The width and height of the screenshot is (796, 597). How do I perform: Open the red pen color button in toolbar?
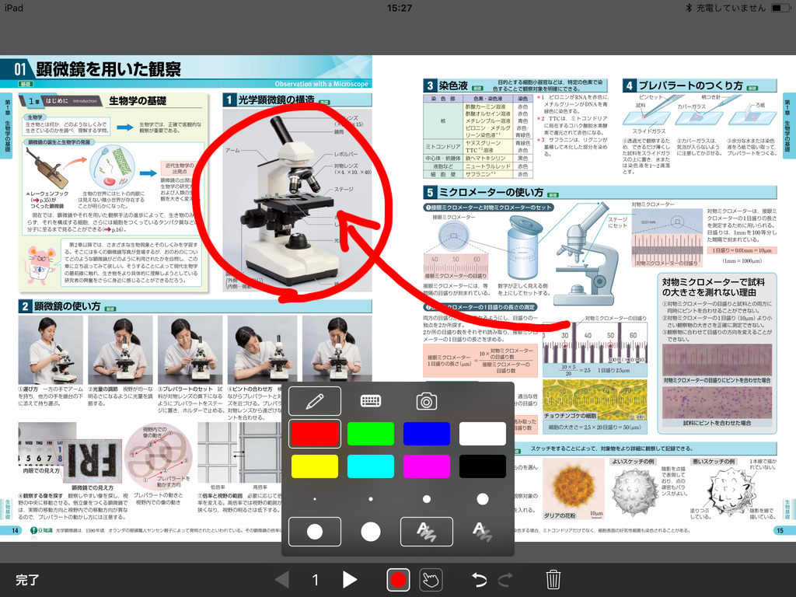coord(398,579)
